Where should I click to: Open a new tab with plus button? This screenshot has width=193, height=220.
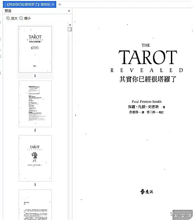pyautogui.click(x=60, y=5)
